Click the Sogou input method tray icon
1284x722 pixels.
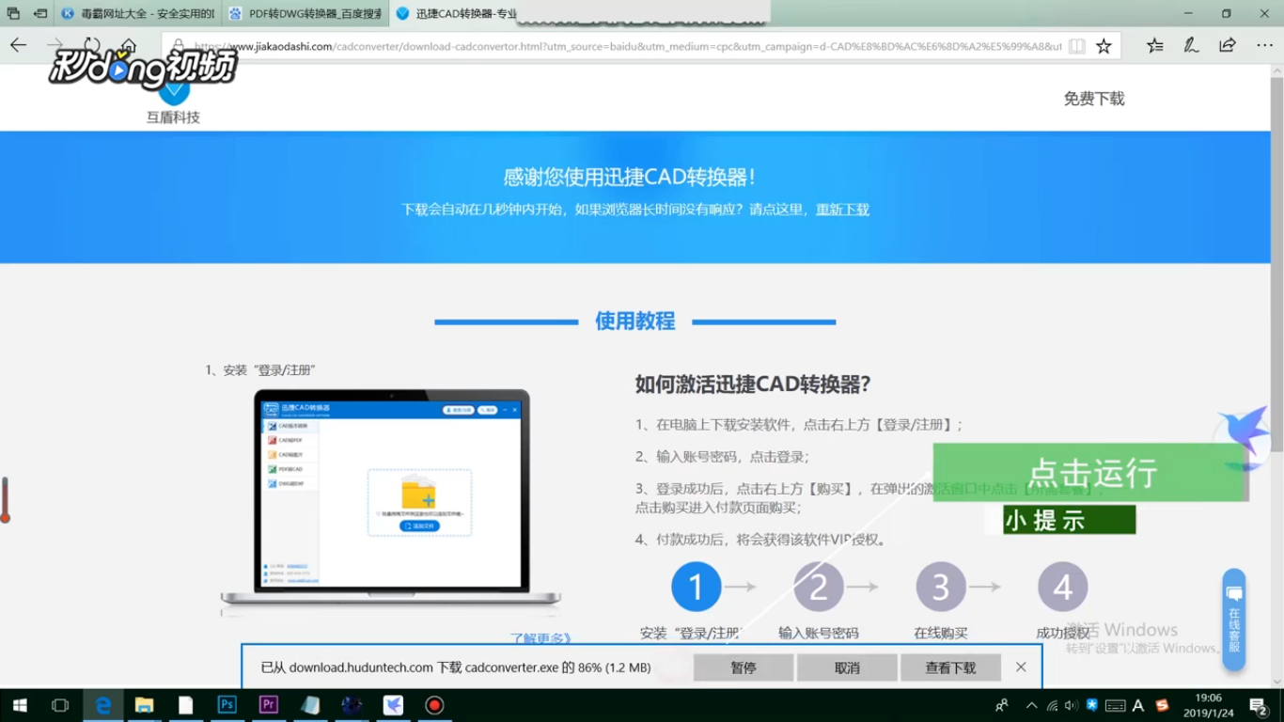coord(1162,705)
